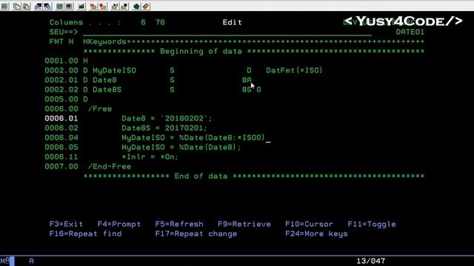Click sequence number 0006.00

point(61,109)
